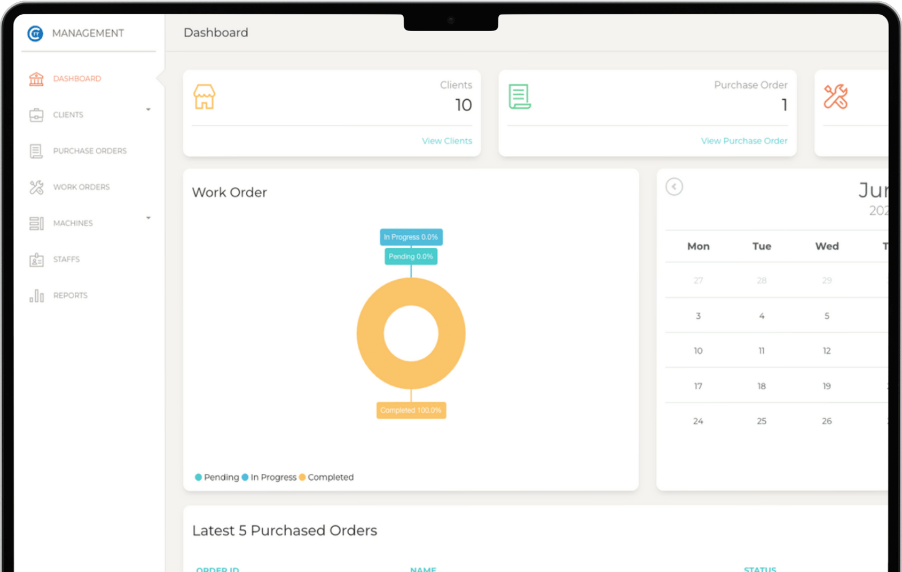The height and width of the screenshot is (572, 902).
Task: Click the Work Orders tools icon in sidebar
Action: point(36,187)
